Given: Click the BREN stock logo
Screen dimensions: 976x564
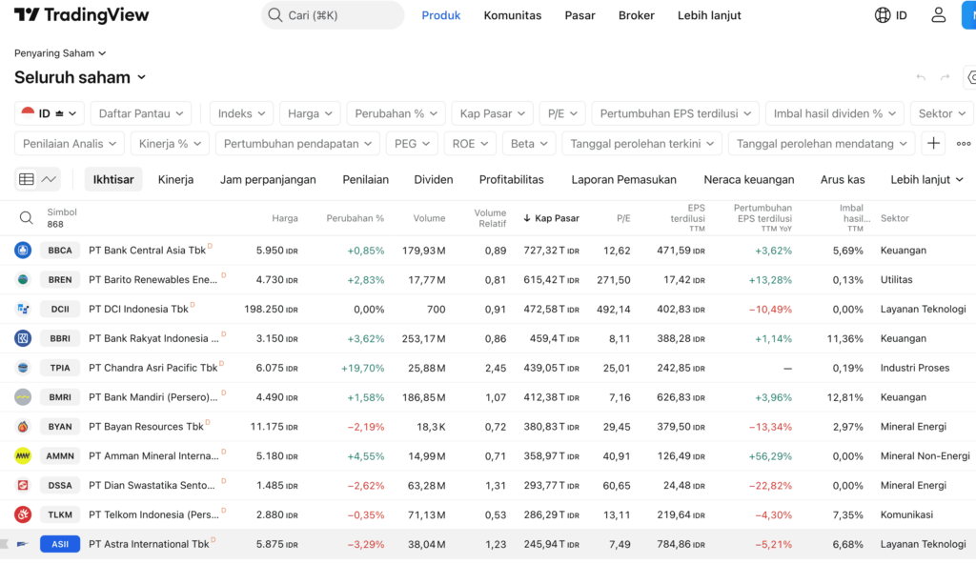Looking at the screenshot, I should 23,279.
